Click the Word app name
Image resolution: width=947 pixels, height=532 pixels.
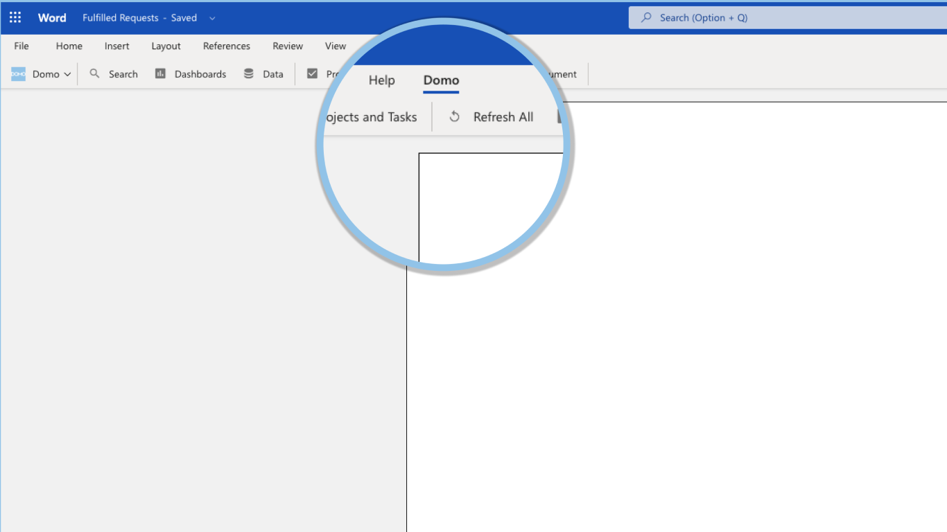coord(52,18)
